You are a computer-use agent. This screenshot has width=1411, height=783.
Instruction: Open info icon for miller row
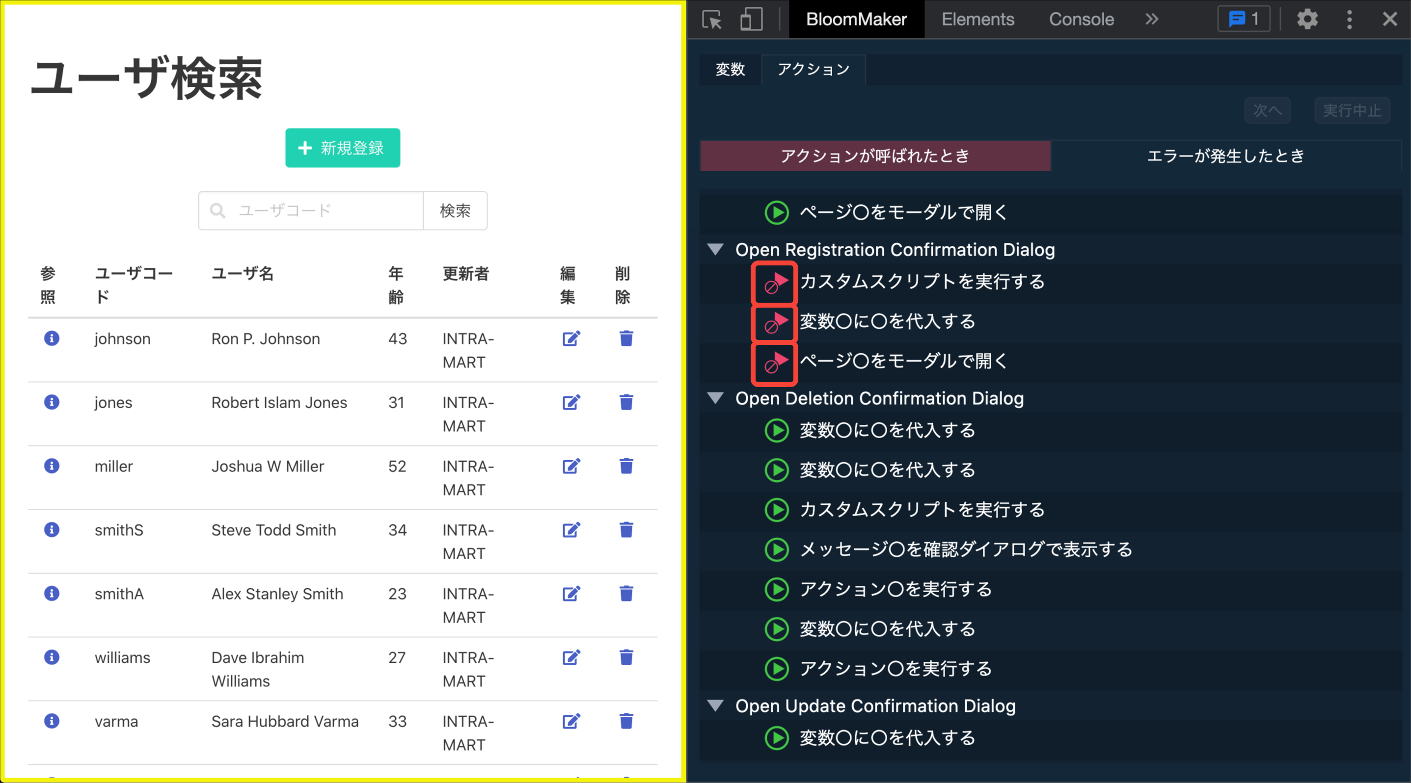(x=52, y=466)
